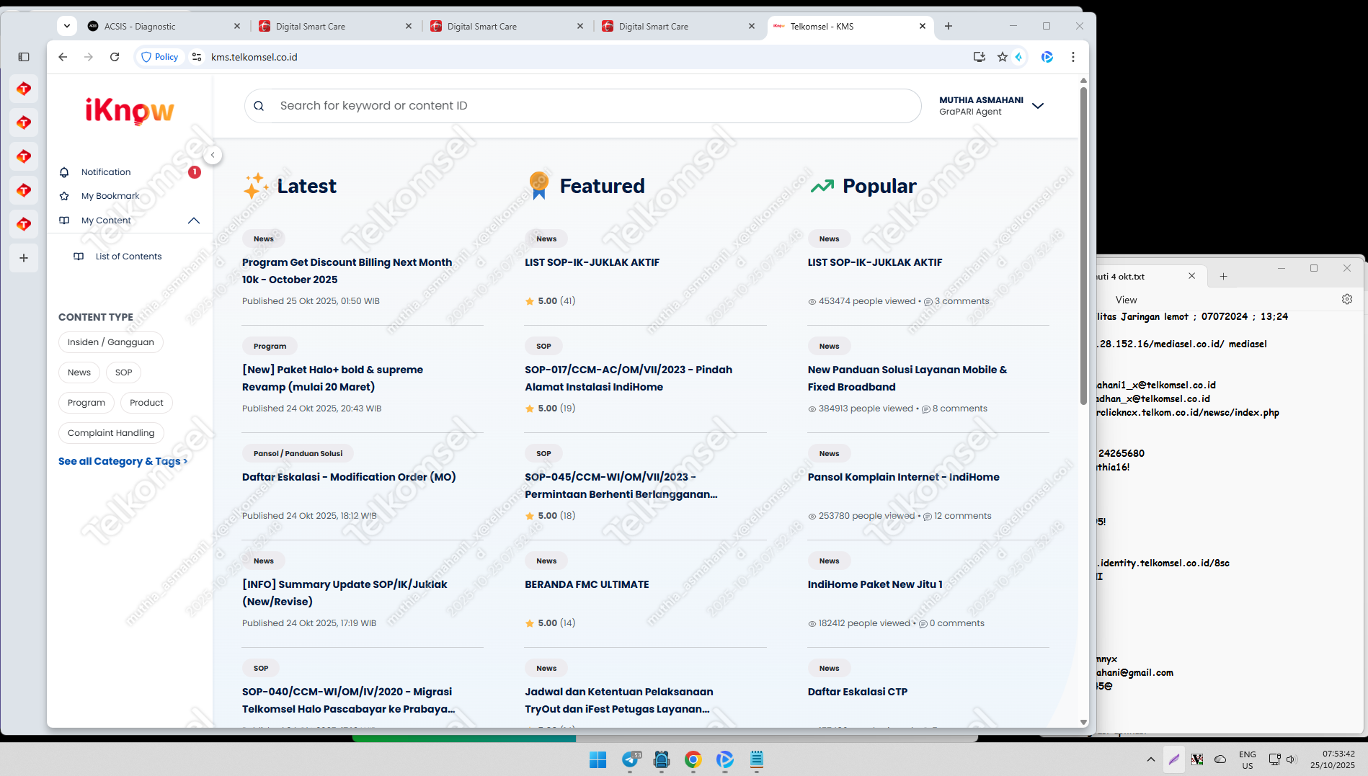Open the Notification bell item
Image resolution: width=1368 pixels, height=776 pixels.
tap(105, 172)
